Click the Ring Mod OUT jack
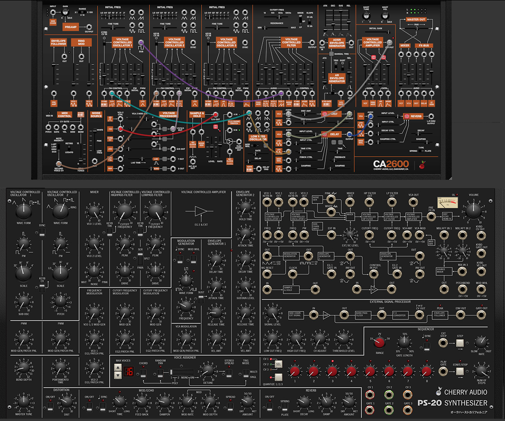The height and width of the screenshot is (421, 505). point(81,56)
